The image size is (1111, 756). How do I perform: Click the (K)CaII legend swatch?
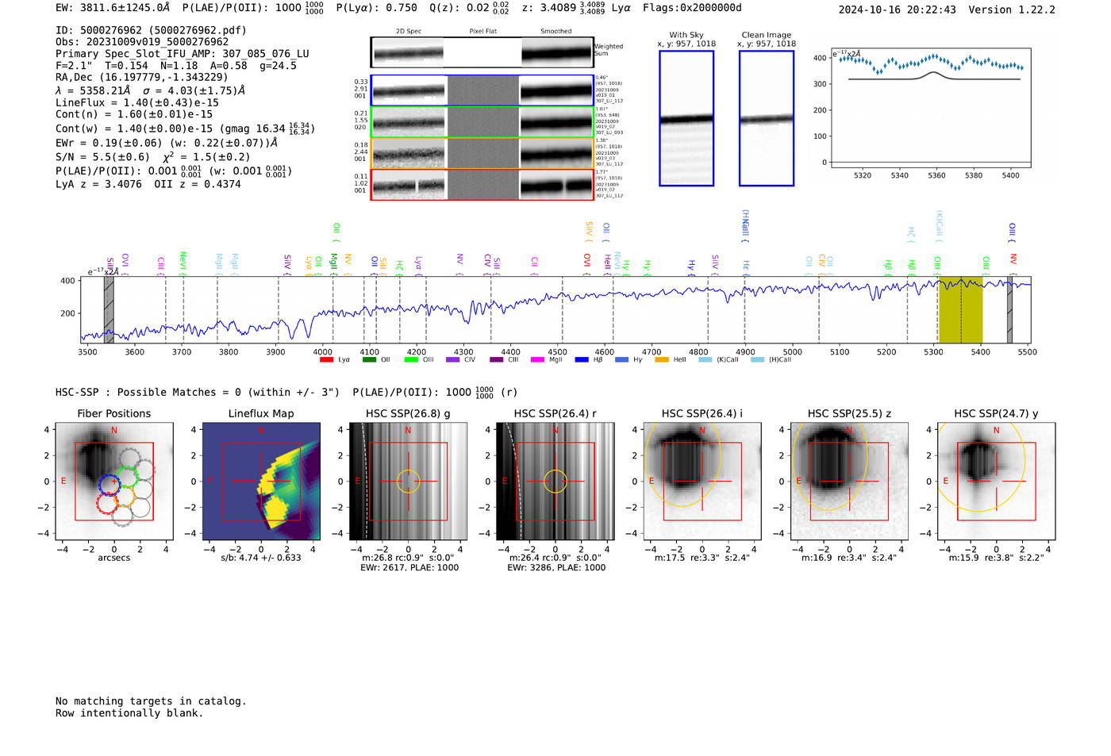pyautogui.click(x=705, y=360)
